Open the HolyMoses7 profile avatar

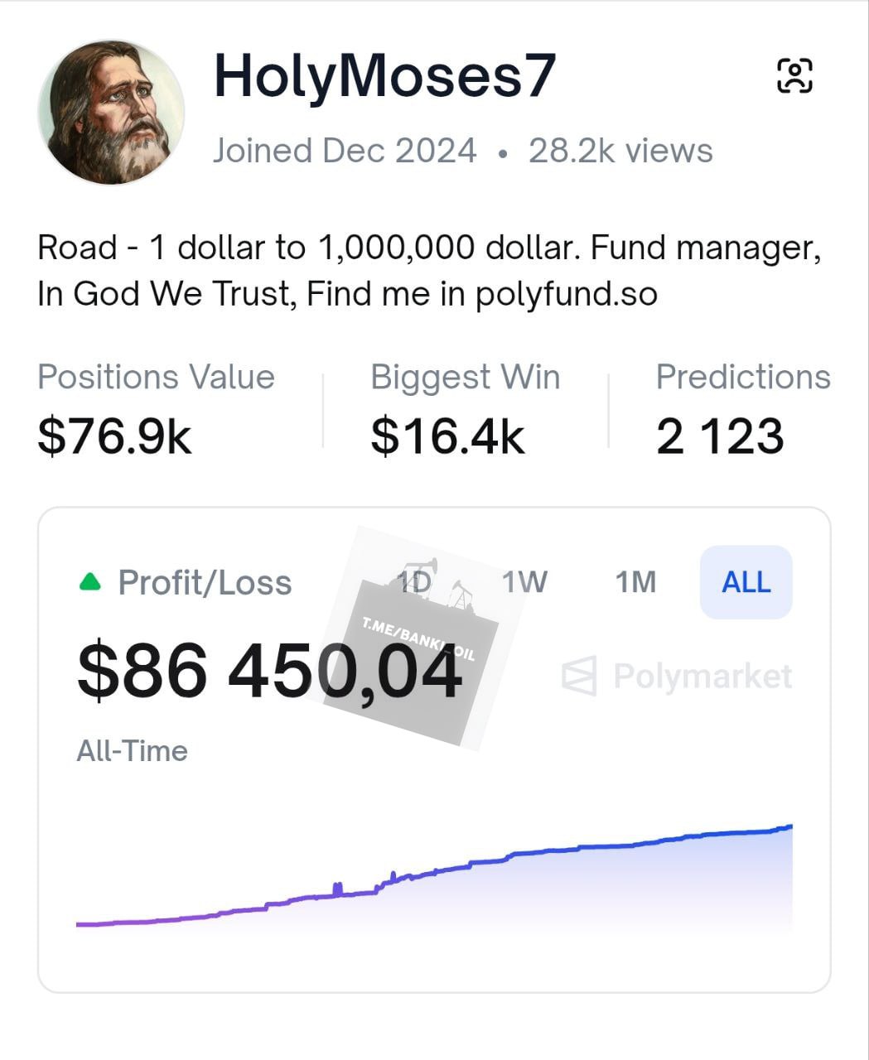click(x=112, y=112)
